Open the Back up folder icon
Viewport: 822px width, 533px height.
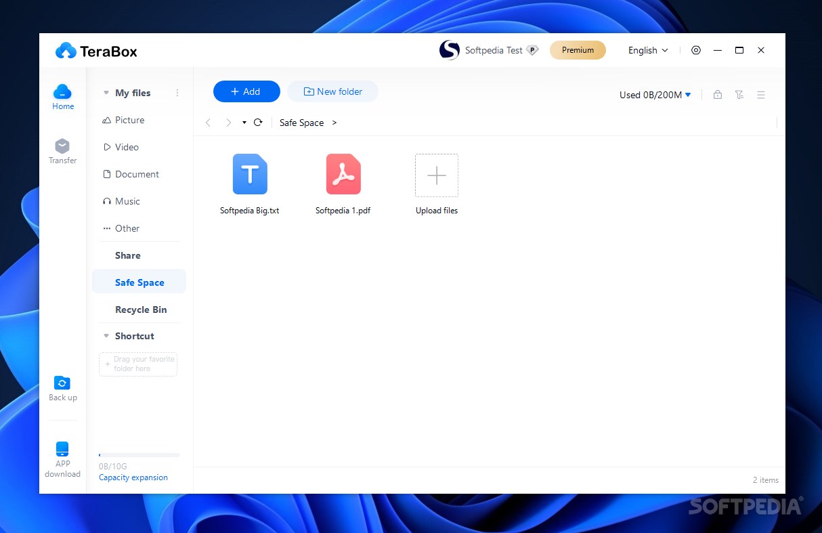62,383
